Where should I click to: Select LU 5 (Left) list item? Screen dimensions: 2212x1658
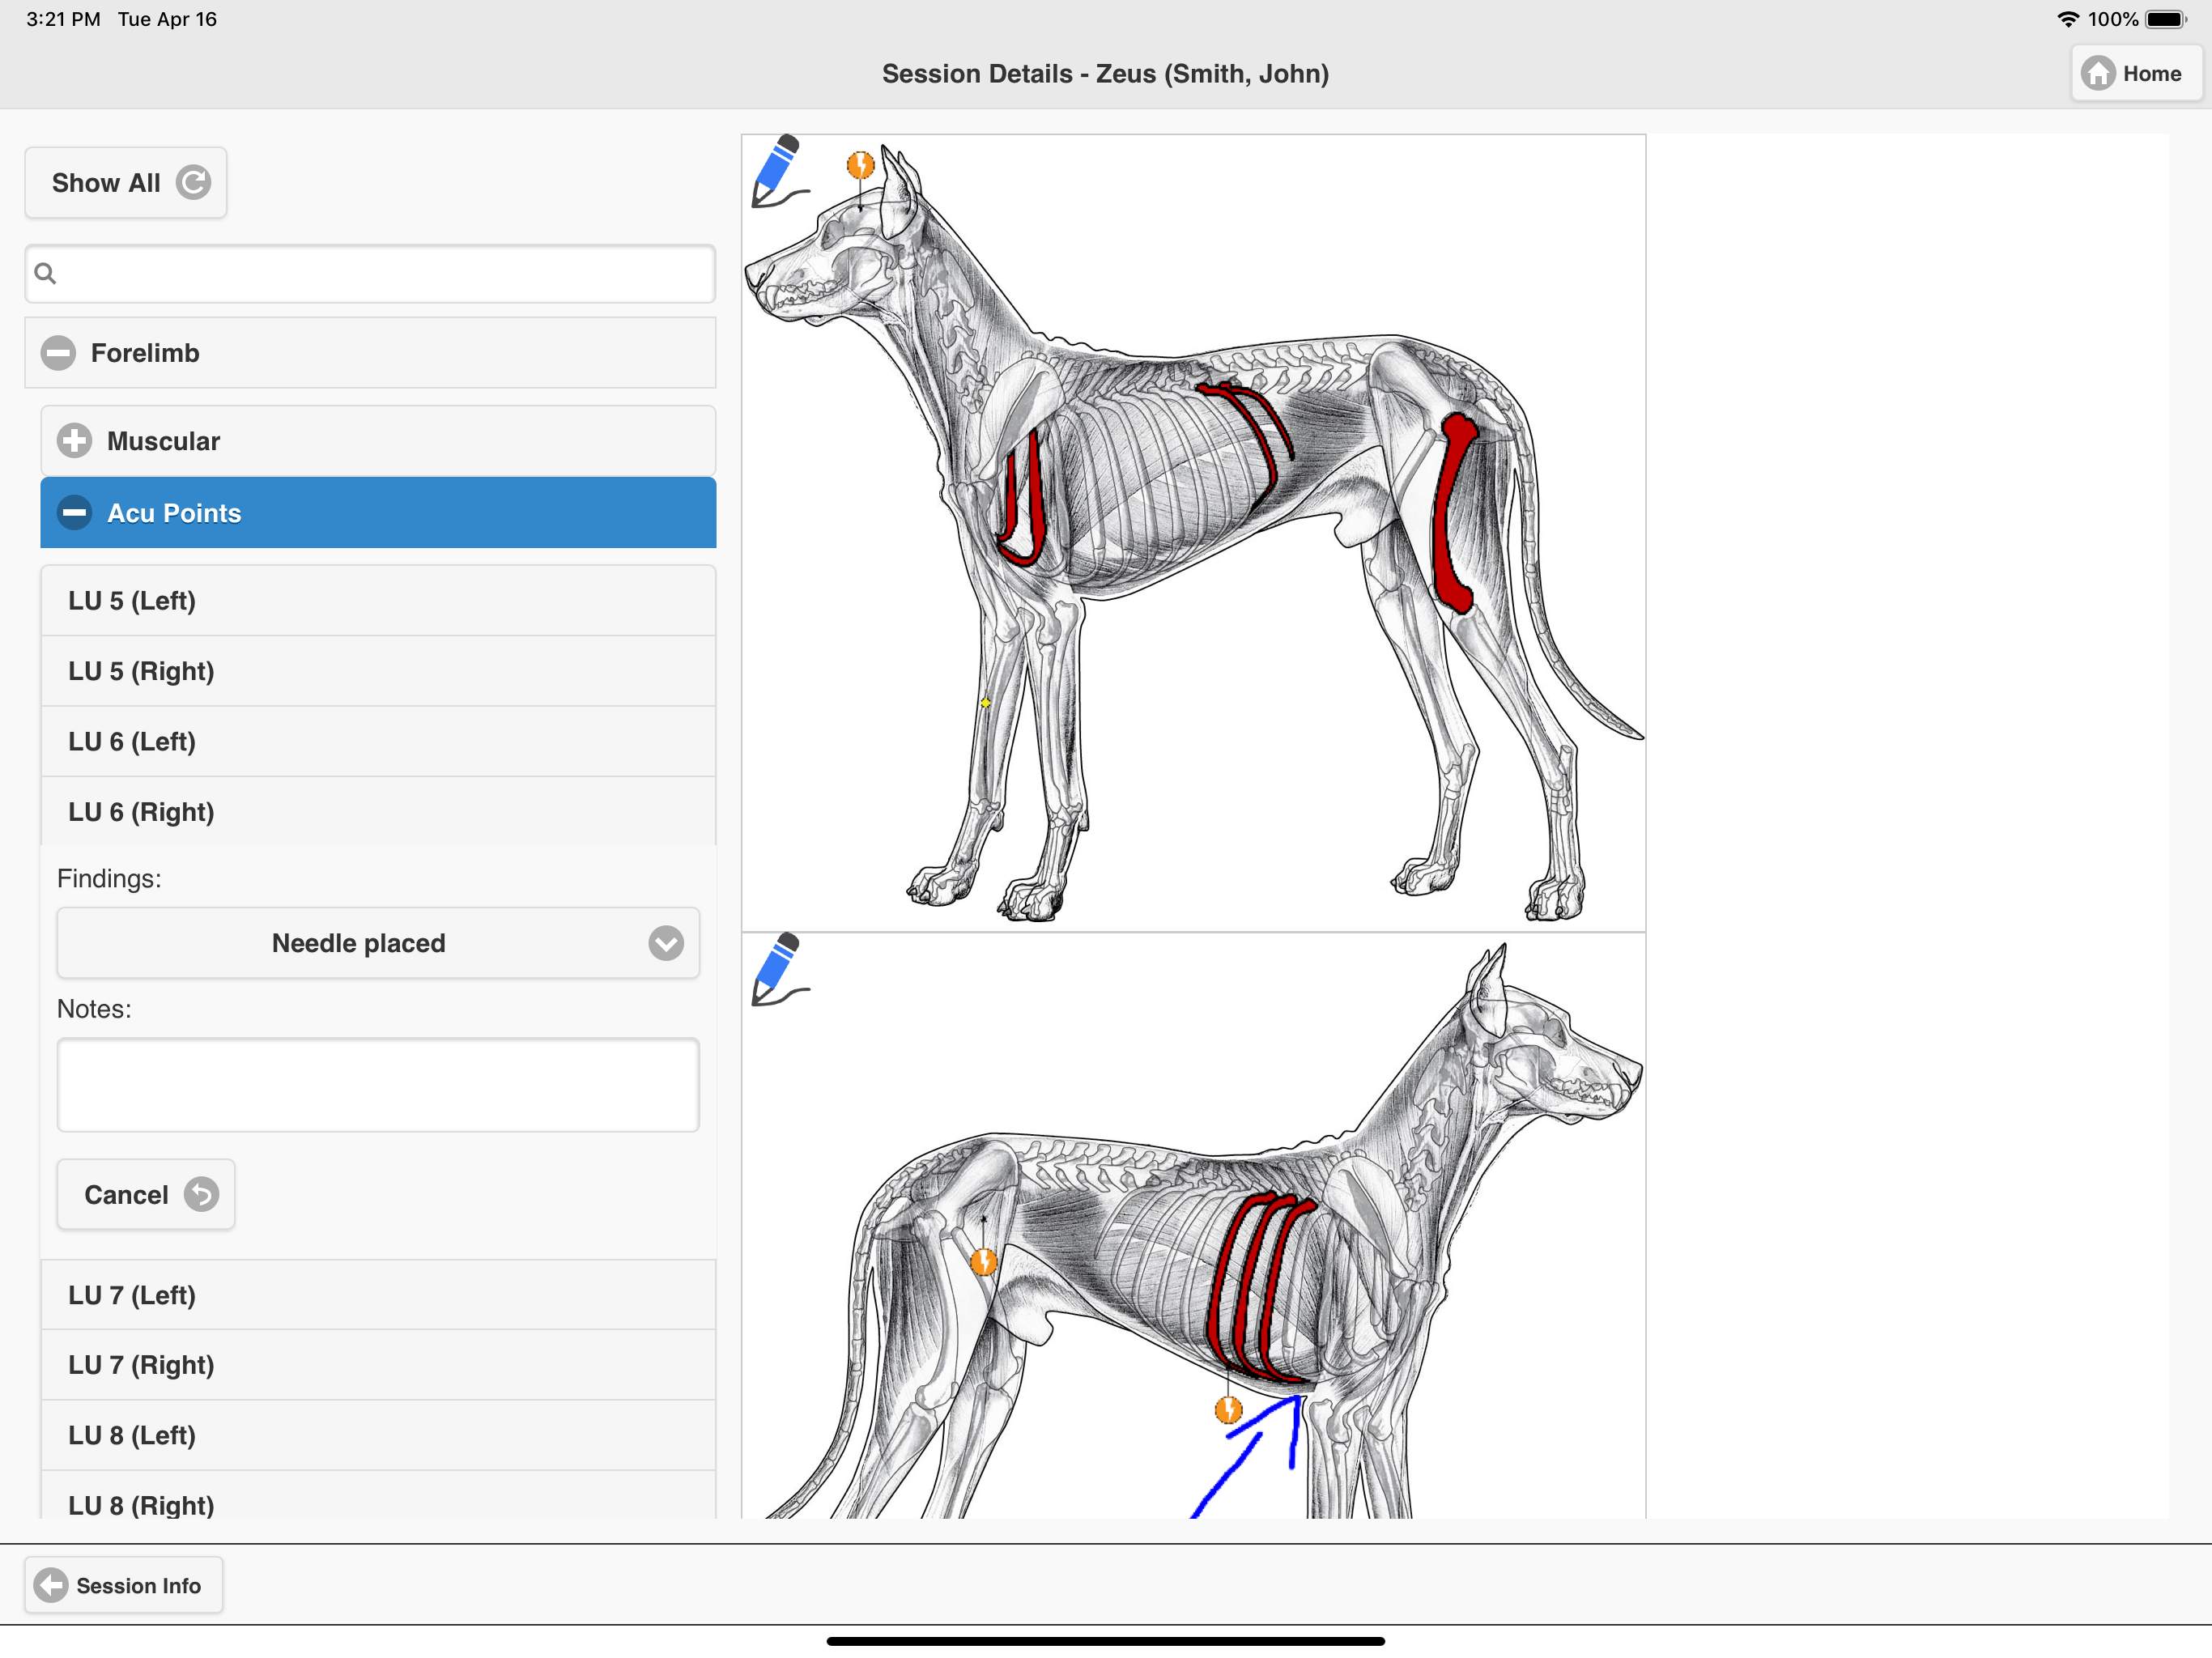tap(378, 601)
